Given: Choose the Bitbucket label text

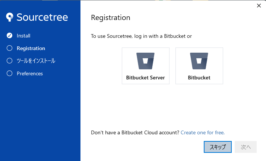Looking at the screenshot, I should [199, 78].
